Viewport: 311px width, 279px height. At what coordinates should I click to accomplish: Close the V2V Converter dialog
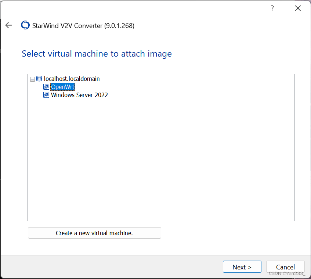click(298, 8)
